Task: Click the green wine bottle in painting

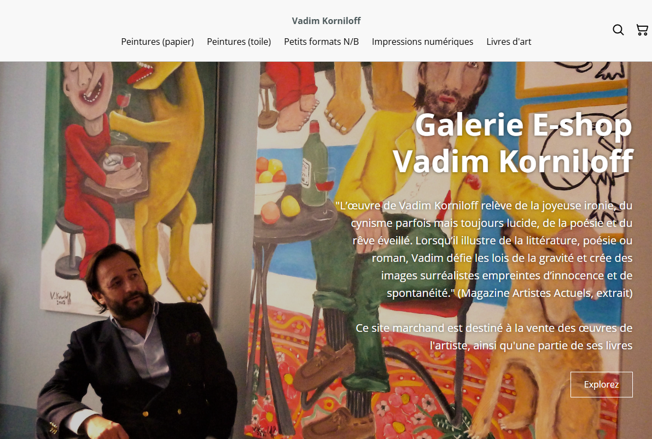Action: pyautogui.click(x=315, y=164)
